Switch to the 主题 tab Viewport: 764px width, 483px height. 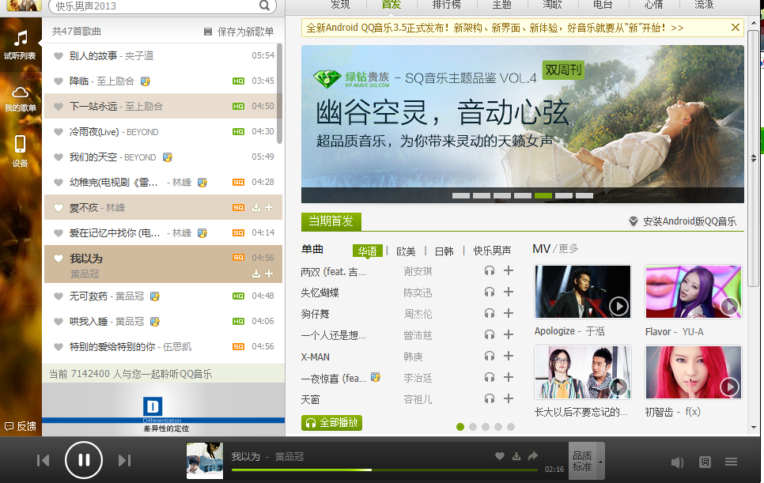[502, 5]
